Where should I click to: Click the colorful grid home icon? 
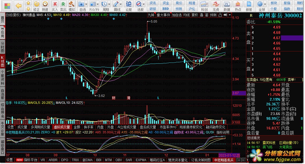click(x=7, y=6)
